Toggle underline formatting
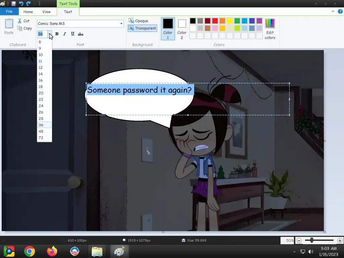344x258 pixels. point(73,34)
